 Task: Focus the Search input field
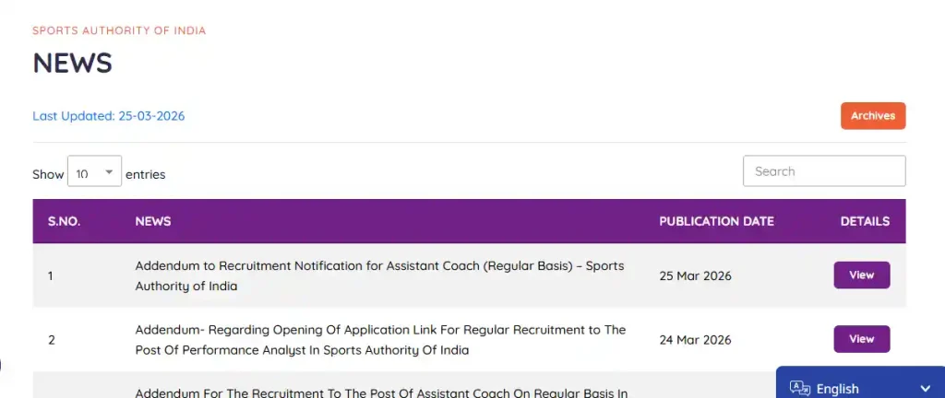(x=823, y=171)
